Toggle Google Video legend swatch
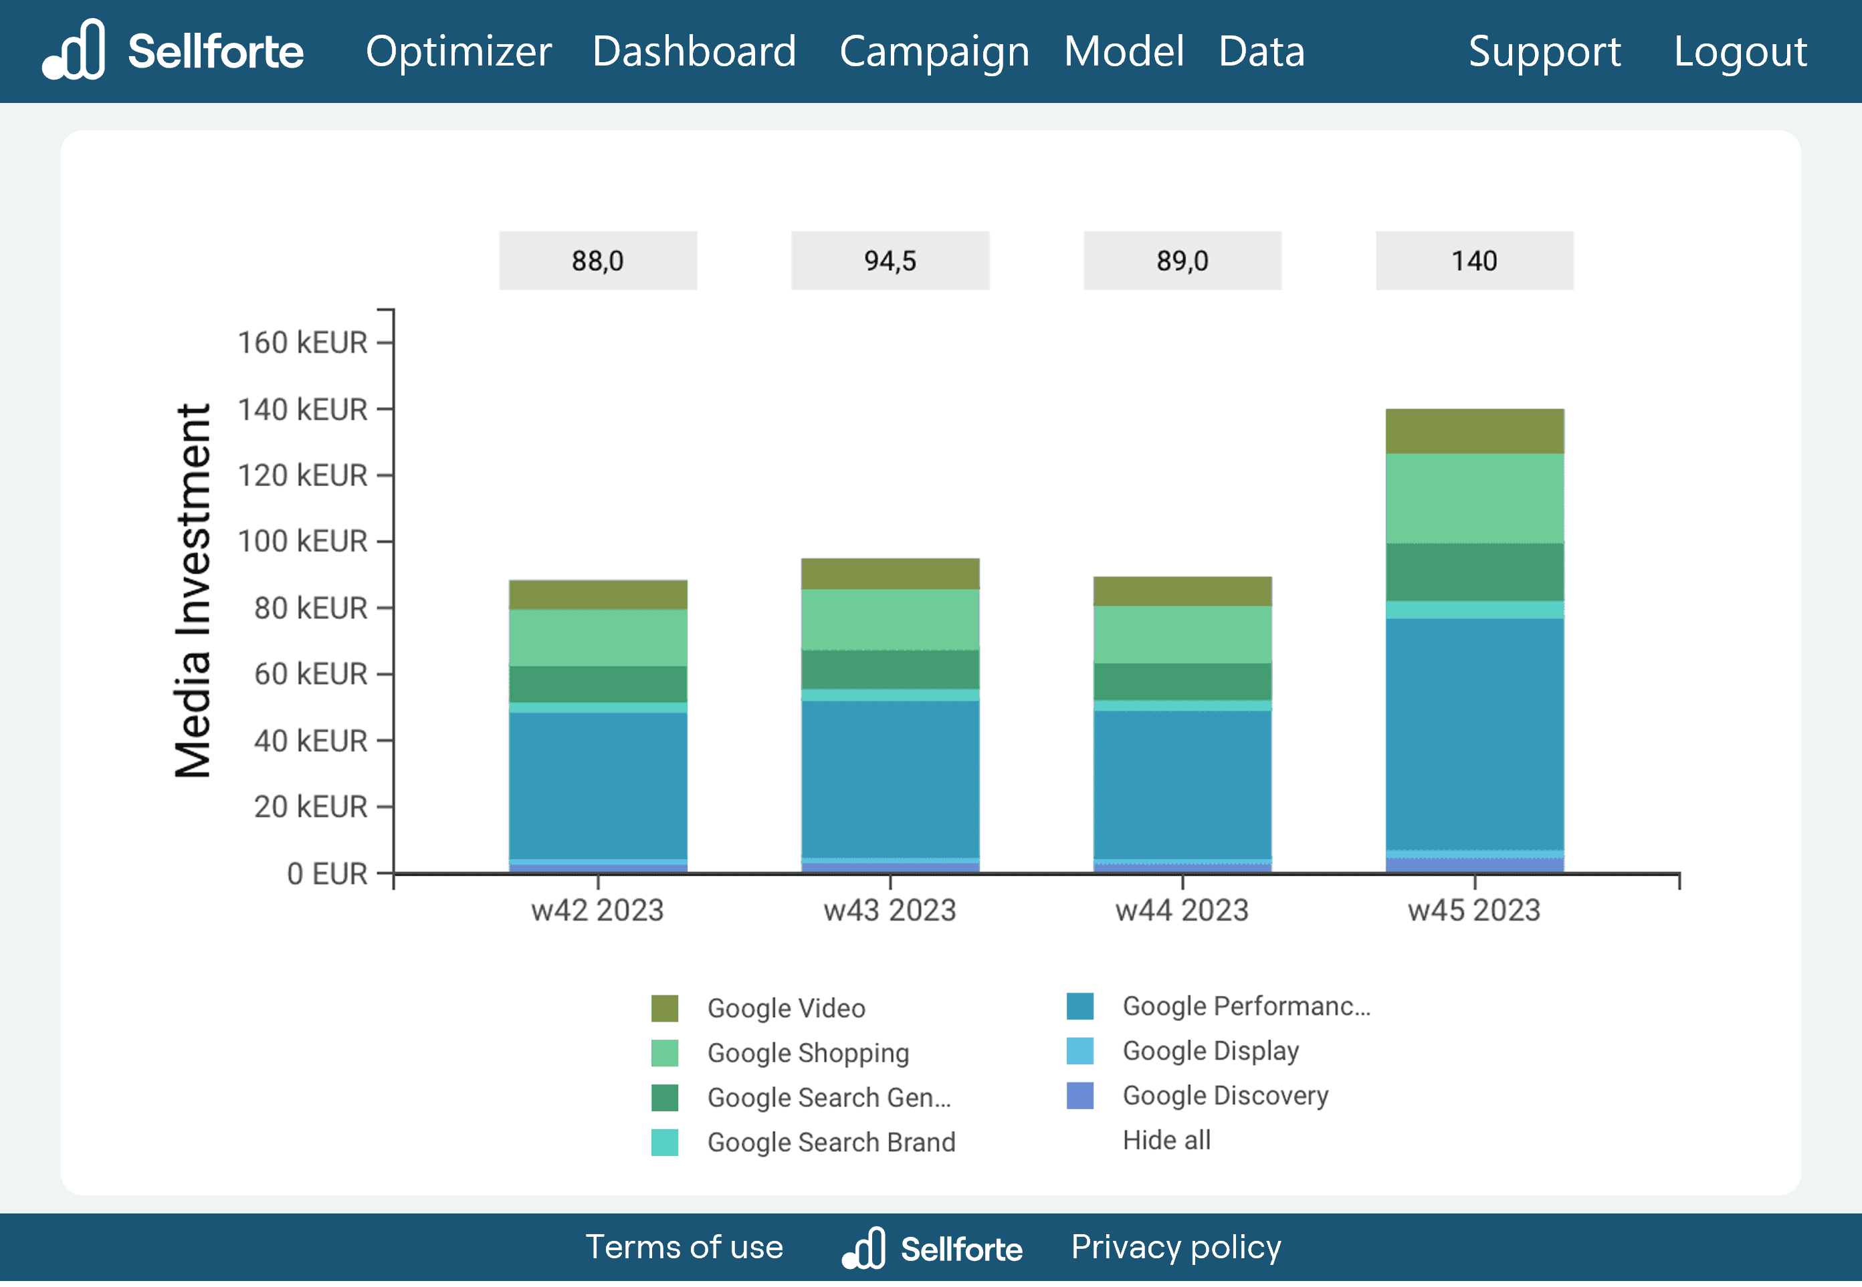 pos(664,1008)
